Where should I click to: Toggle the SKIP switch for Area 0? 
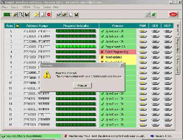click(168, 31)
